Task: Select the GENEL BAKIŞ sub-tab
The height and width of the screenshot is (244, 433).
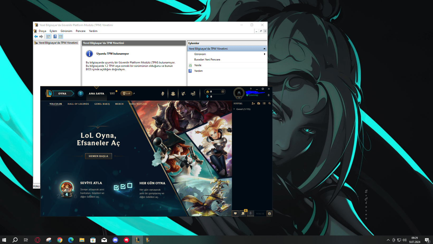Action: click(x=102, y=104)
